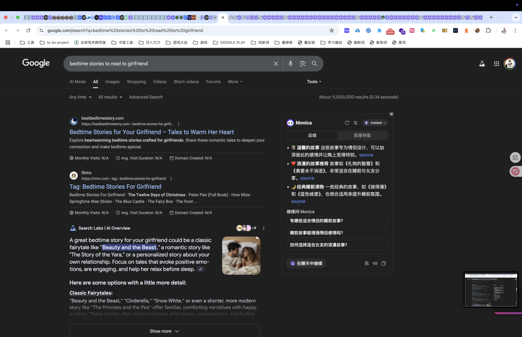Go back to the previous page
The width and height of the screenshot is (522, 337).
[7, 30]
